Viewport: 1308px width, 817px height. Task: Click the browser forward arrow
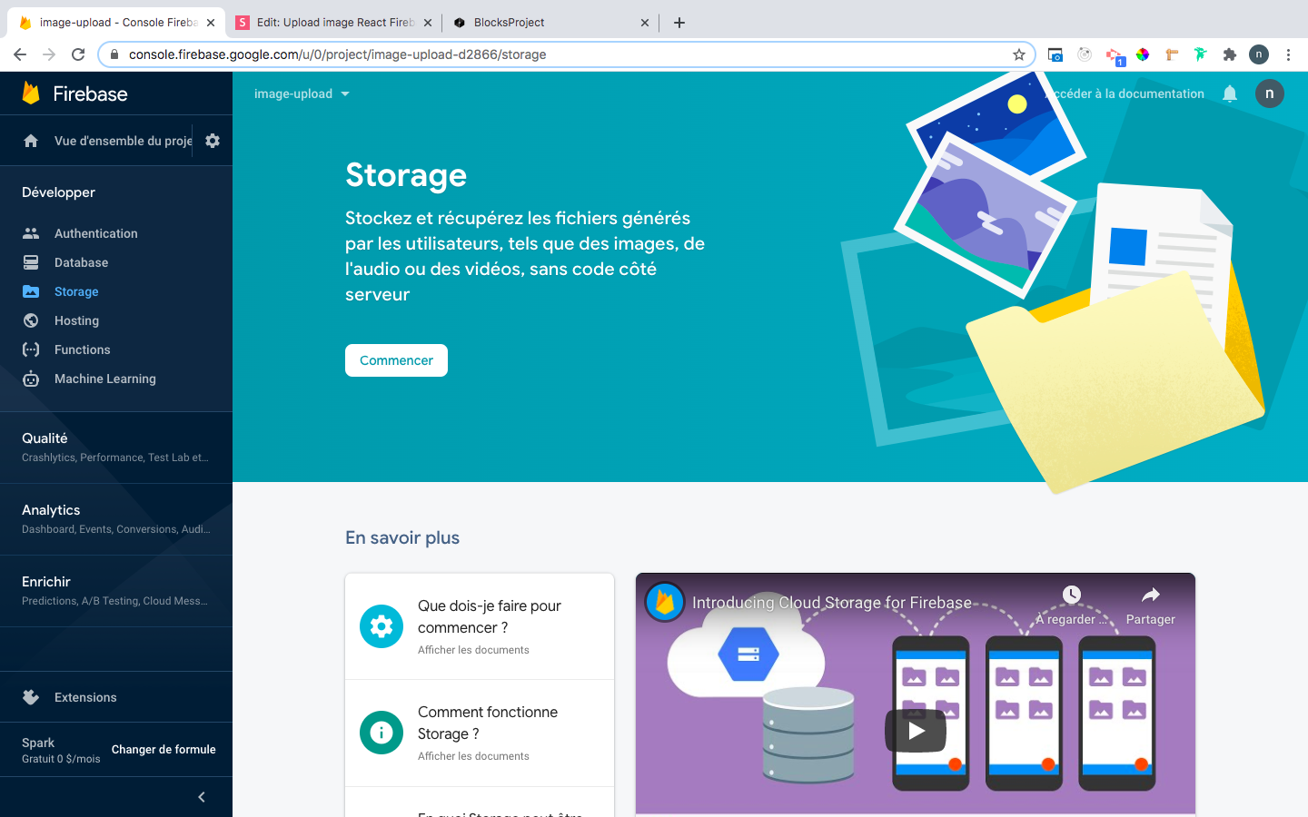pos(49,54)
